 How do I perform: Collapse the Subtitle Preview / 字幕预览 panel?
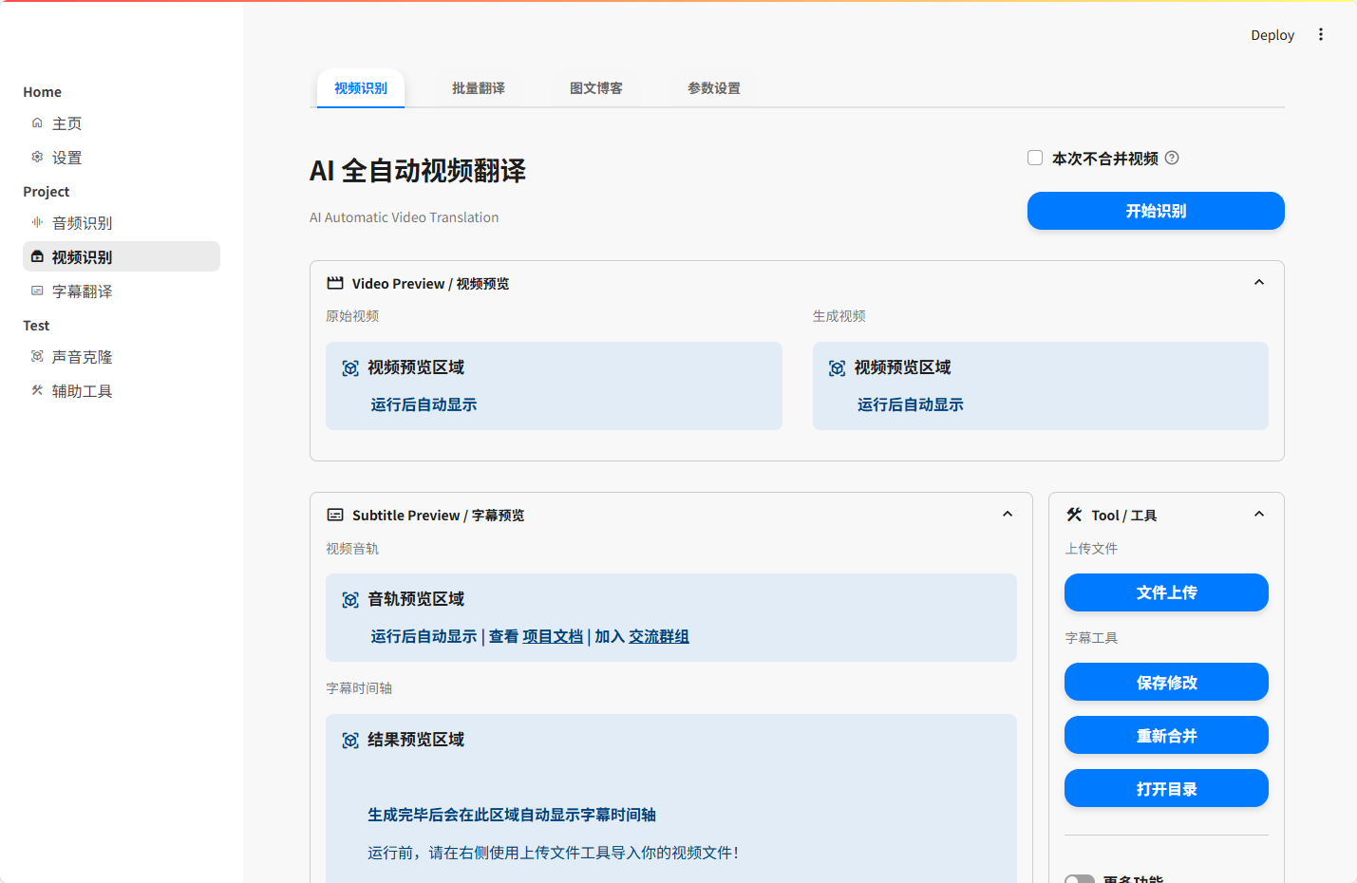(x=1008, y=515)
